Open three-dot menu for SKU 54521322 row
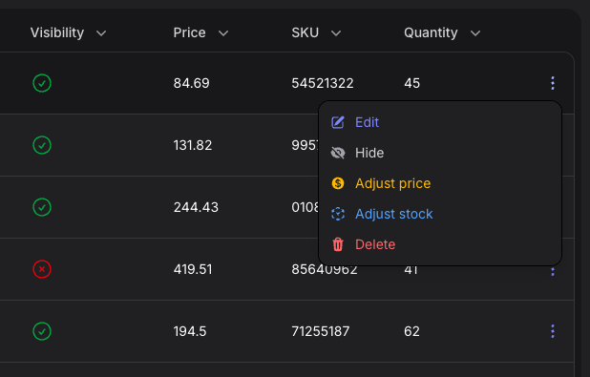This screenshot has height=377, width=590. tap(553, 83)
